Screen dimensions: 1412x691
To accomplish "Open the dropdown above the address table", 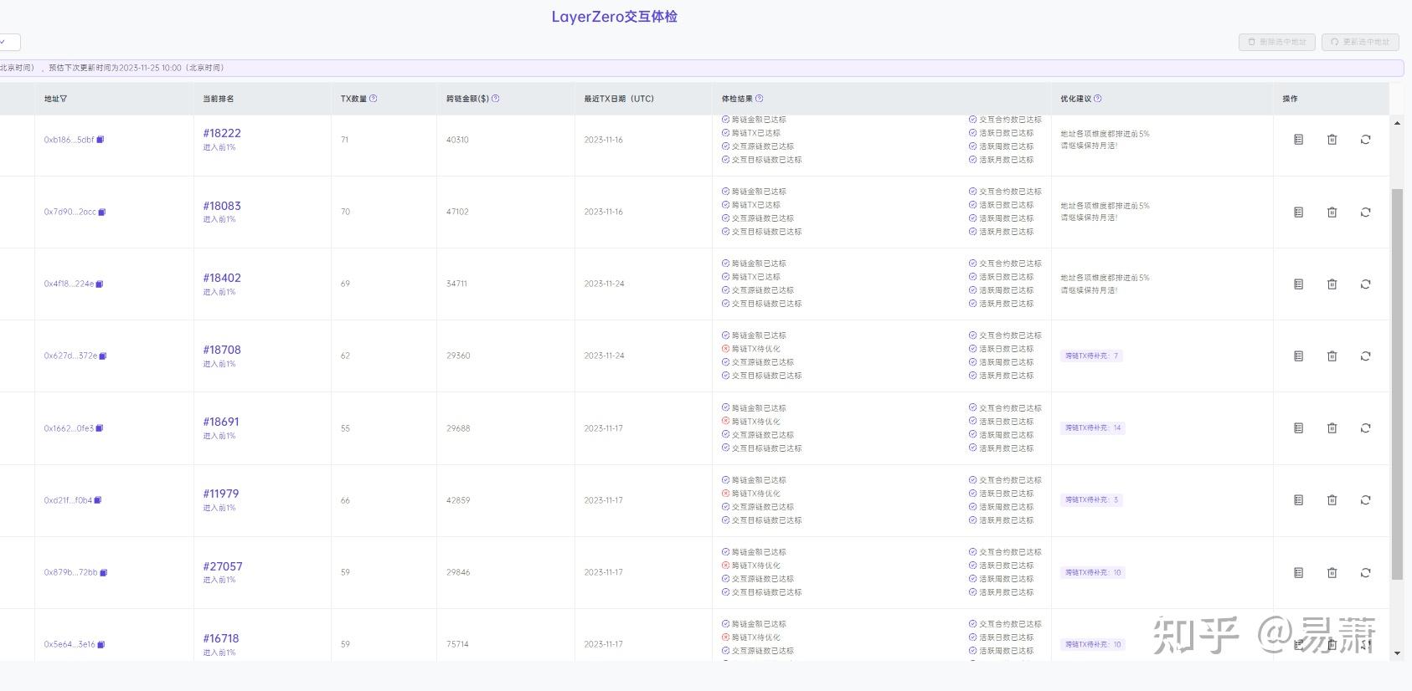I will pyautogui.click(x=10, y=42).
